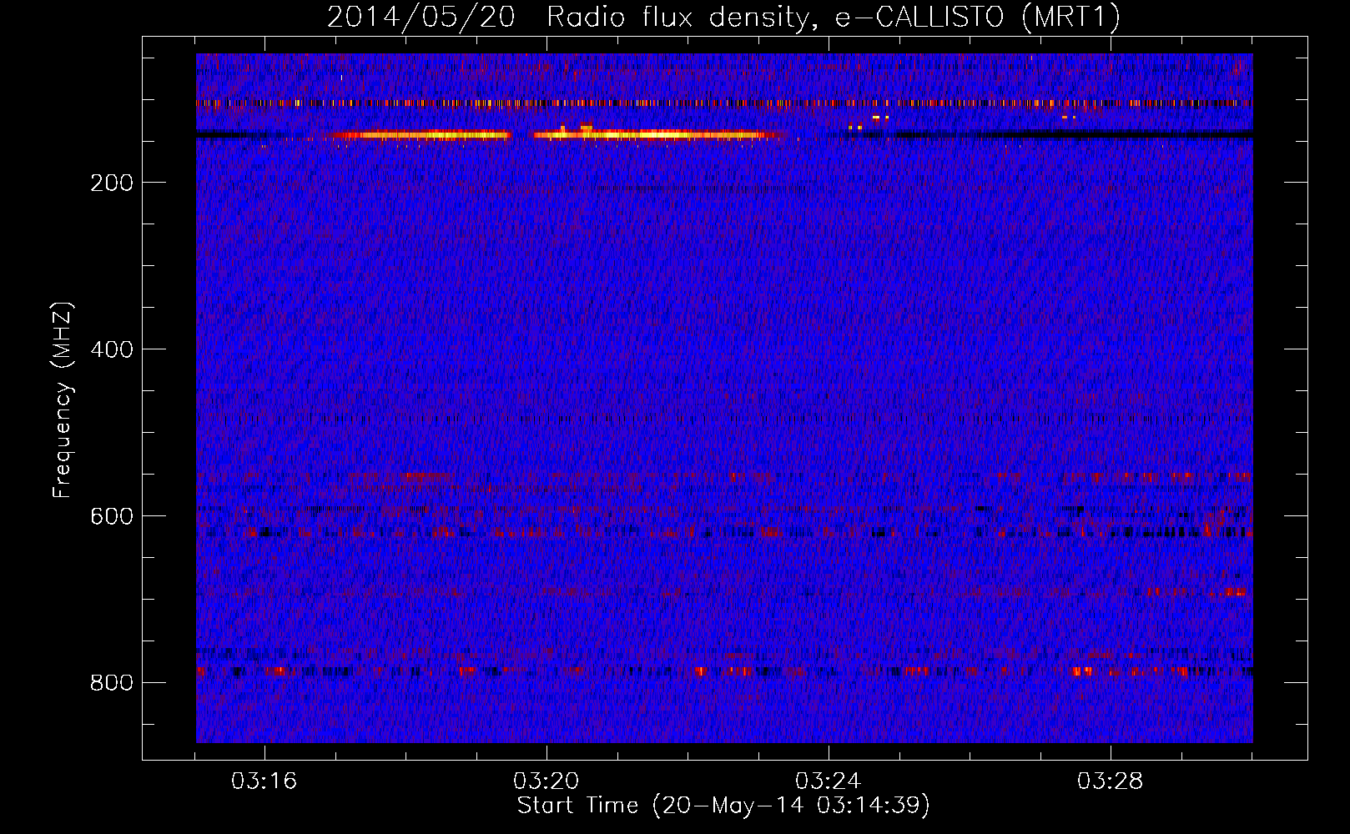The width and height of the screenshot is (1350, 834).
Task: Click the '03:28' time tick label
Action: coord(1111,781)
